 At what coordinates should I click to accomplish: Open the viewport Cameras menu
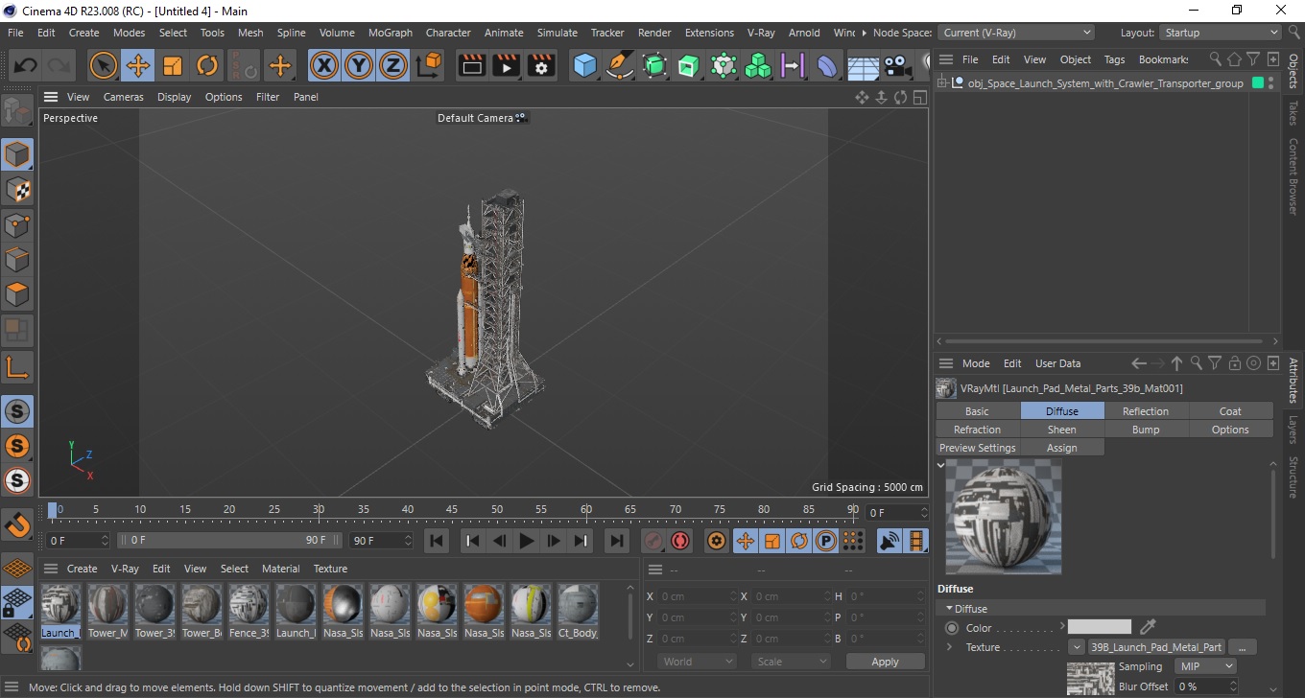coord(124,97)
